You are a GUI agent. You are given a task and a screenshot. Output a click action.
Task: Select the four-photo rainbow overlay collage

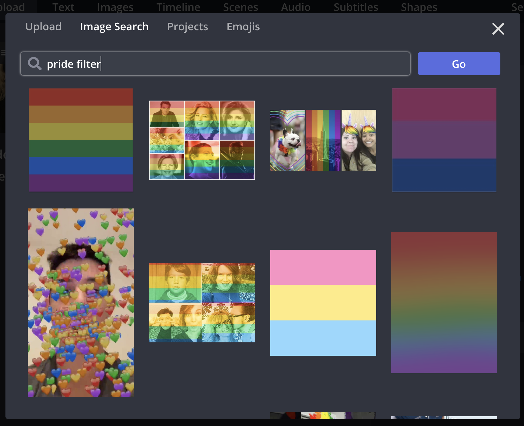tap(202, 302)
